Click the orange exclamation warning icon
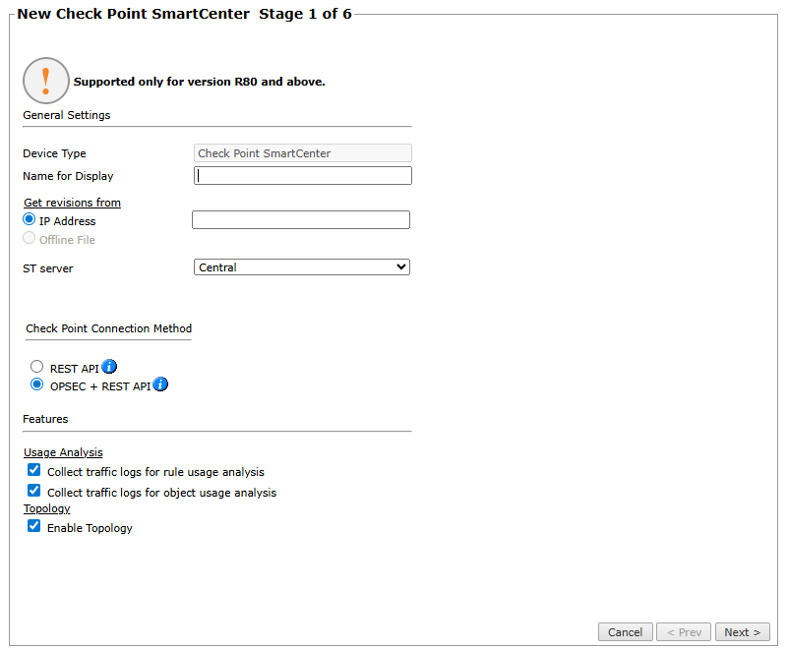788x650 pixels. (x=46, y=81)
